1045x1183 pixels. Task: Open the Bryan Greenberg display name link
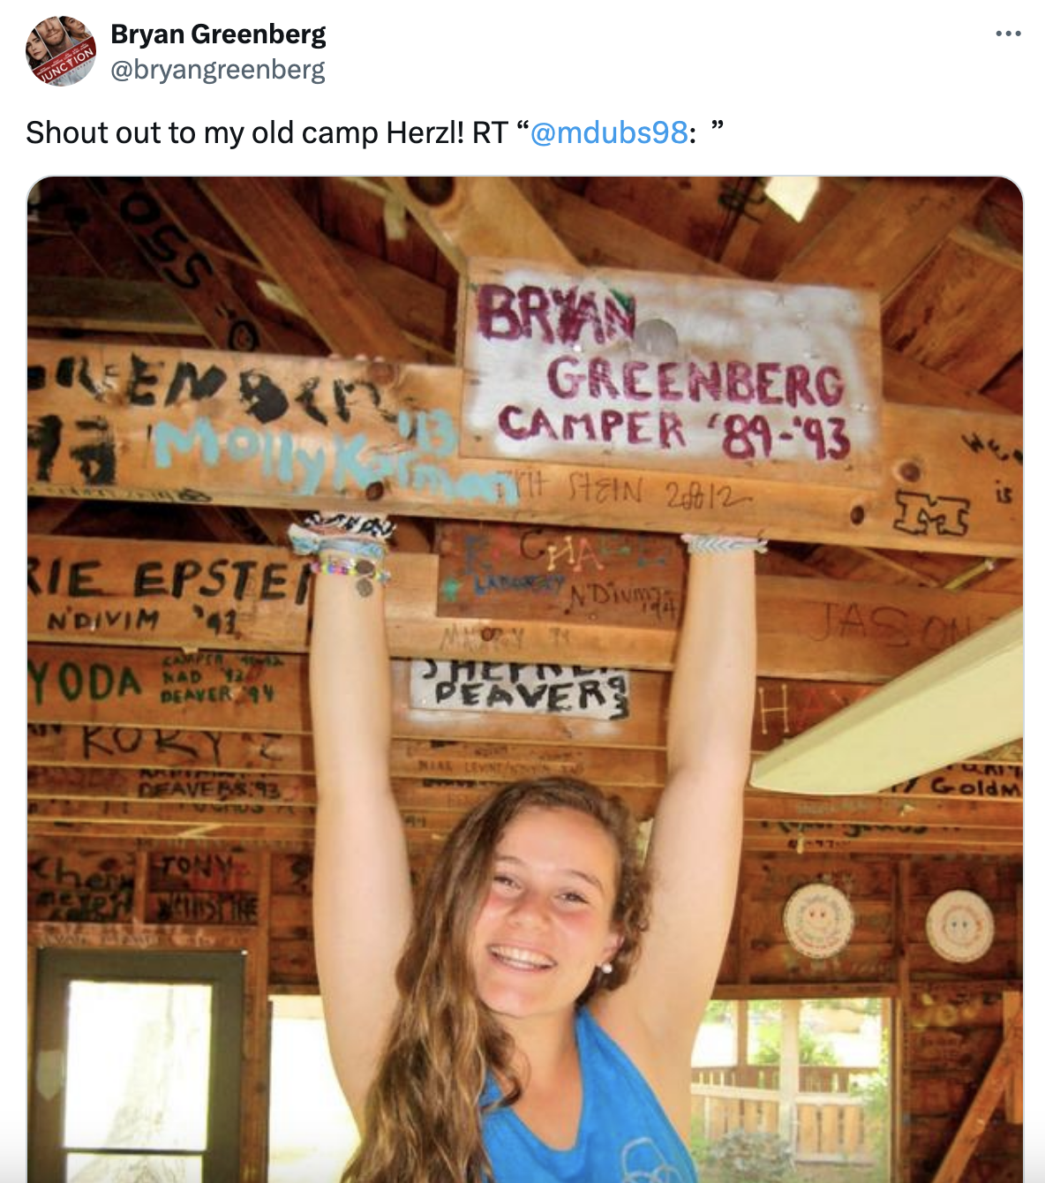point(218,34)
